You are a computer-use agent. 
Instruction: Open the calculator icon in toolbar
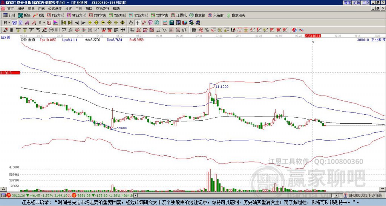tap(172, 23)
